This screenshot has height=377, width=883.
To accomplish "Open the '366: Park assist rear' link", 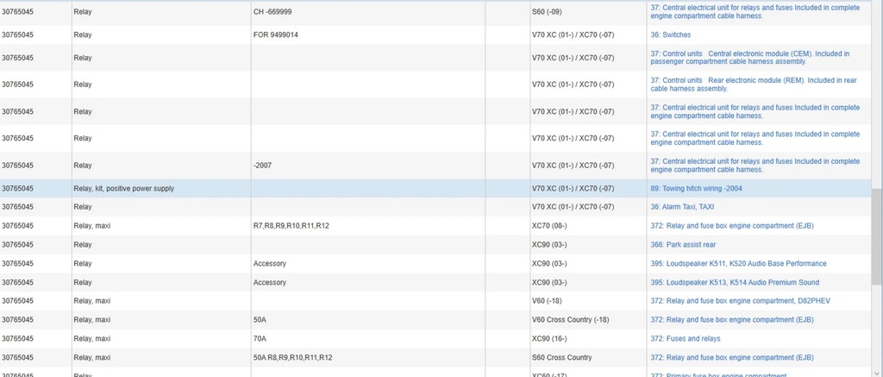I will (683, 244).
